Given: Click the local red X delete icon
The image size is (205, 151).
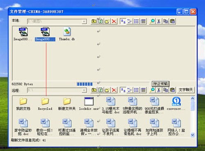Looking at the screenshot, I should click(x=114, y=21).
